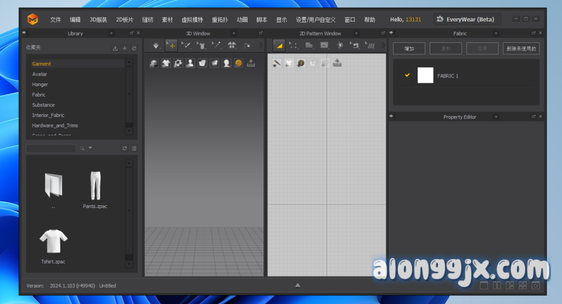Expand the 2D toolbar overflow chevron
562x304 pixels.
pos(383,45)
